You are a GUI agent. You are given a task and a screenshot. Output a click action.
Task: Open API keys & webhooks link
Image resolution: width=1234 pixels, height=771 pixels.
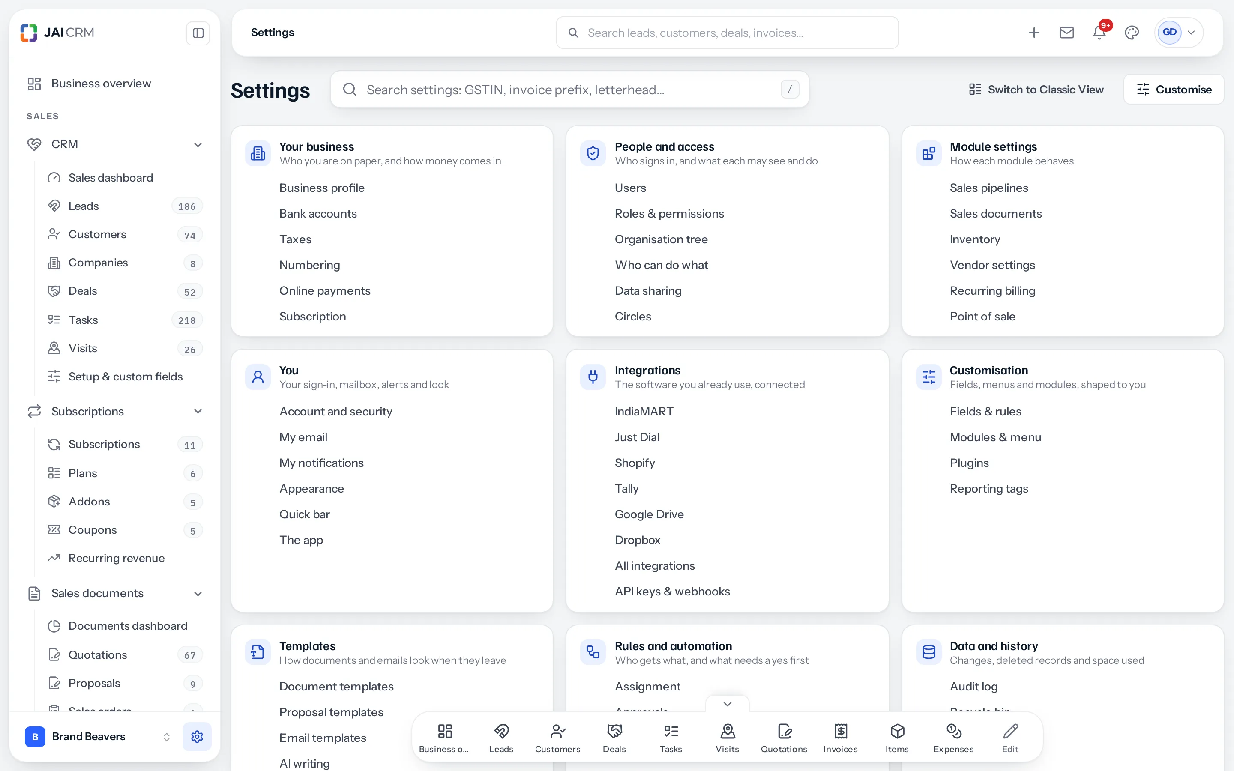[x=672, y=592]
